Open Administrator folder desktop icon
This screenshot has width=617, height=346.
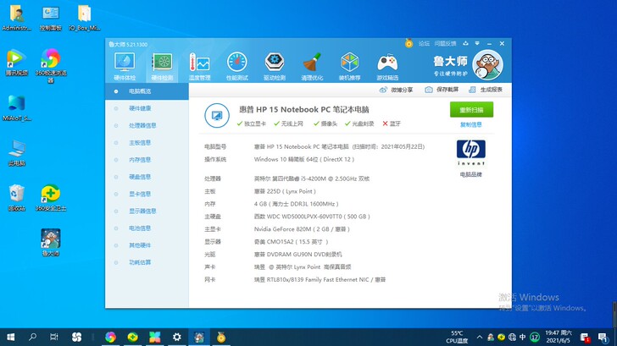(17, 18)
